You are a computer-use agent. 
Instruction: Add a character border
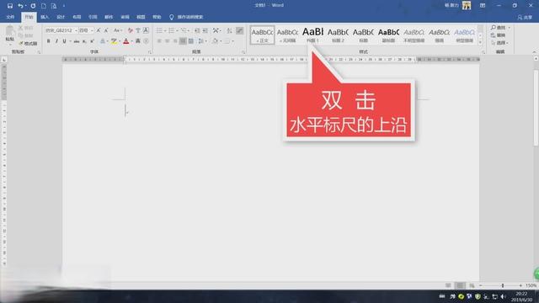tap(146, 30)
